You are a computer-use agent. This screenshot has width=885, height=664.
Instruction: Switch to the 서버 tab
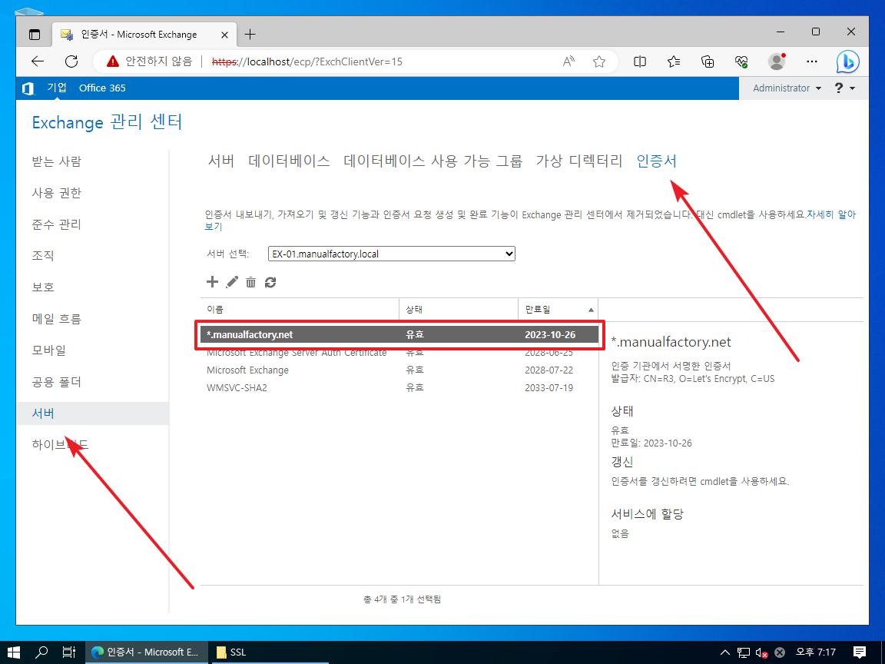[221, 161]
